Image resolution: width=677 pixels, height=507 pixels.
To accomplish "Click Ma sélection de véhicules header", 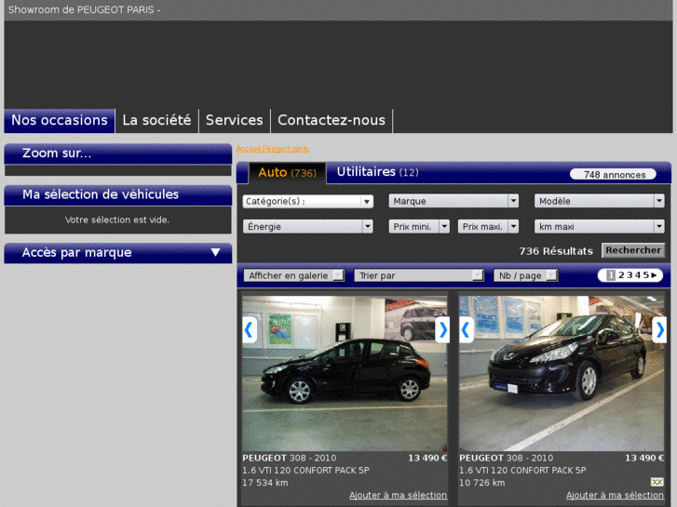I will pyautogui.click(x=118, y=195).
